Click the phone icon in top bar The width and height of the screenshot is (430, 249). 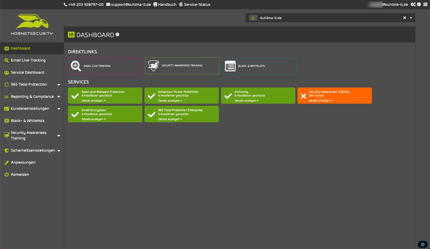[65, 5]
